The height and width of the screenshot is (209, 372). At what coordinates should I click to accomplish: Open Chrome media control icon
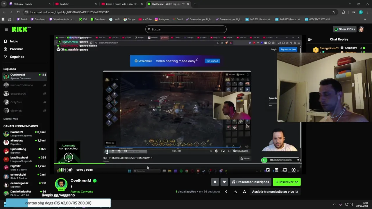point(354,12)
